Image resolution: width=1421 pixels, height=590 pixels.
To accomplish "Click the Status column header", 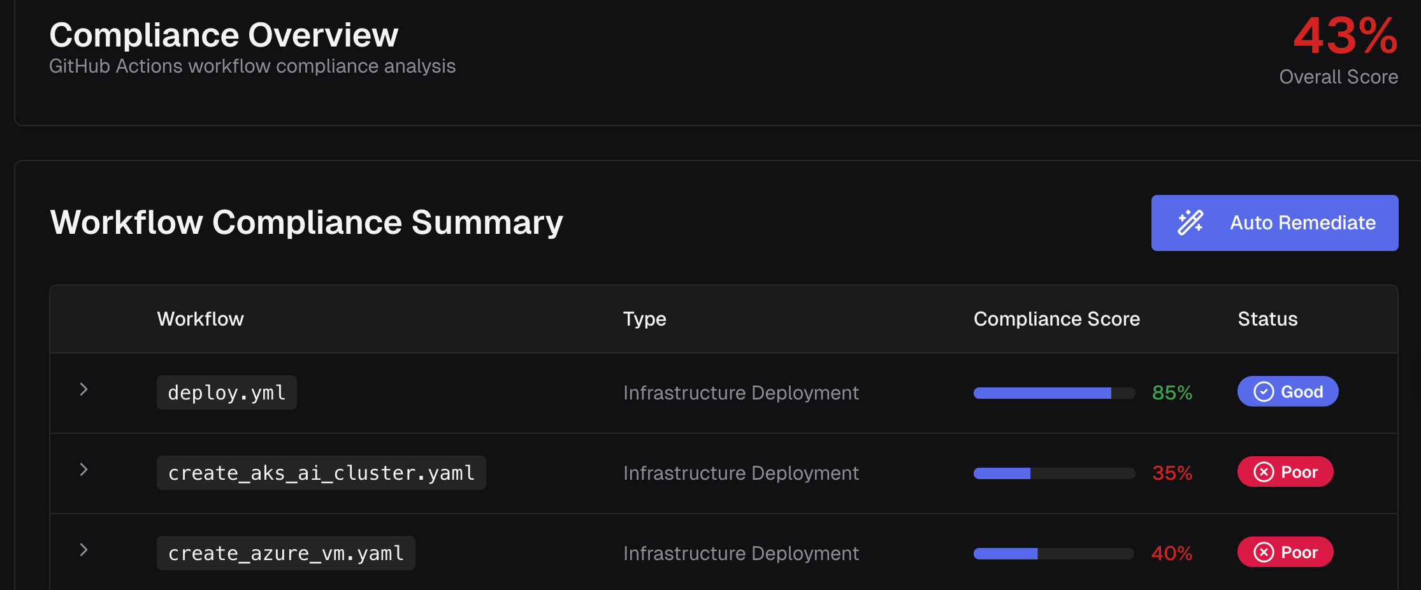I will coord(1267,319).
